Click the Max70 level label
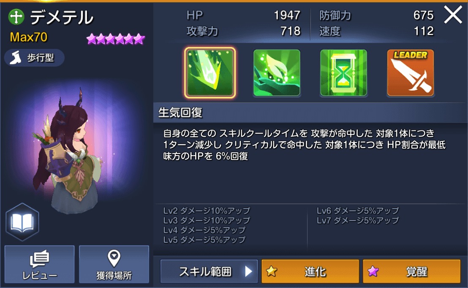 [x=29, y=37]
